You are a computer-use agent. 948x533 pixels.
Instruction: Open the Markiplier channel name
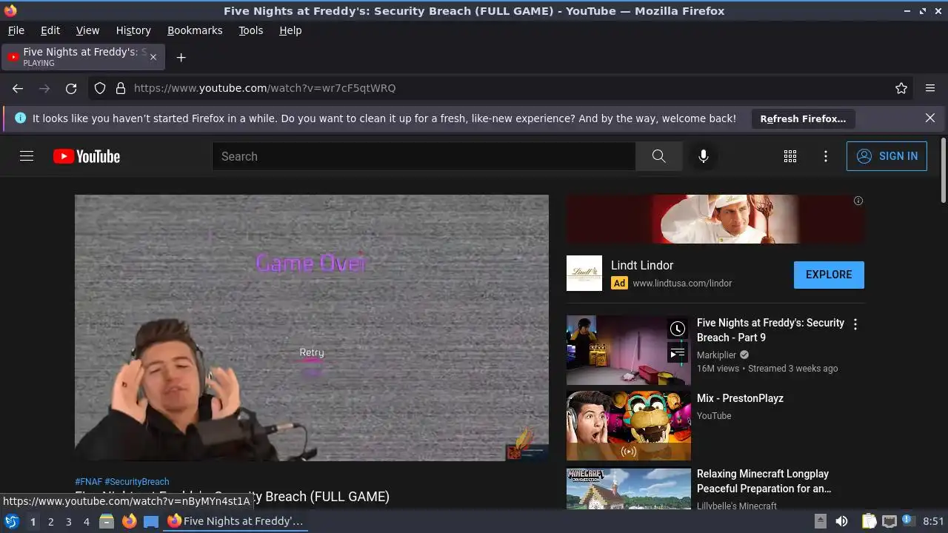coord(716,355)
